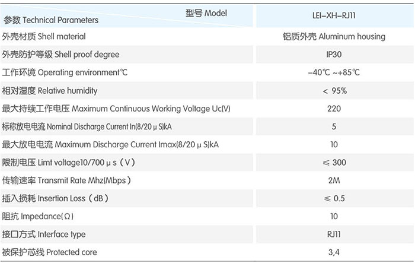415x263 pixels.
Task: Click the 220 voltage value
Action: pyautogui.click(x=334, y=109)
